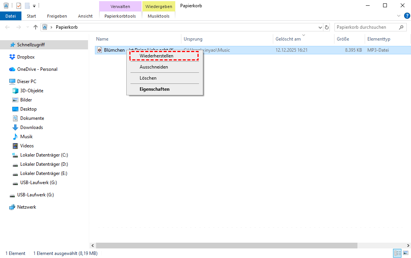Click the Help question mark icon
This screenshot has height=258, width=411.
pos(407,16)
